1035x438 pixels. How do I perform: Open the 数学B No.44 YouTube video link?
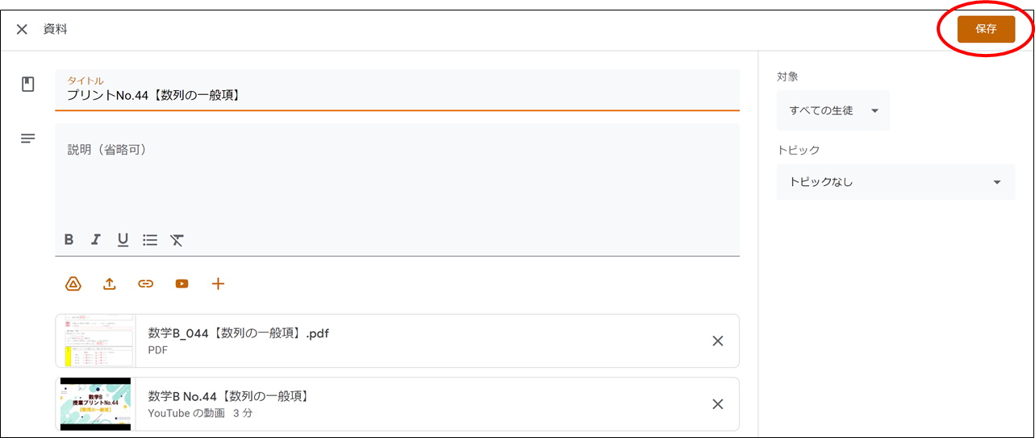pyautogui.click(x=228, y=396)
